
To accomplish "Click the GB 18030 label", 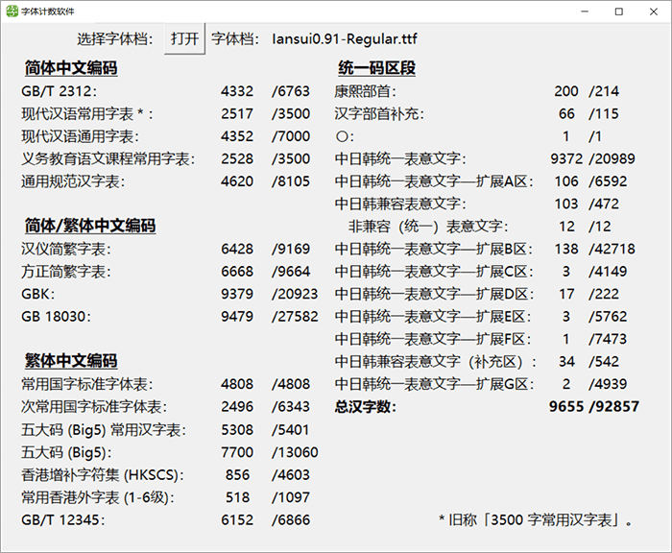I will (56, 317).
